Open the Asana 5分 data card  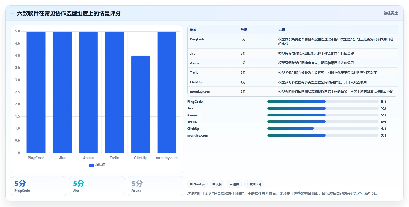point(155,186)
